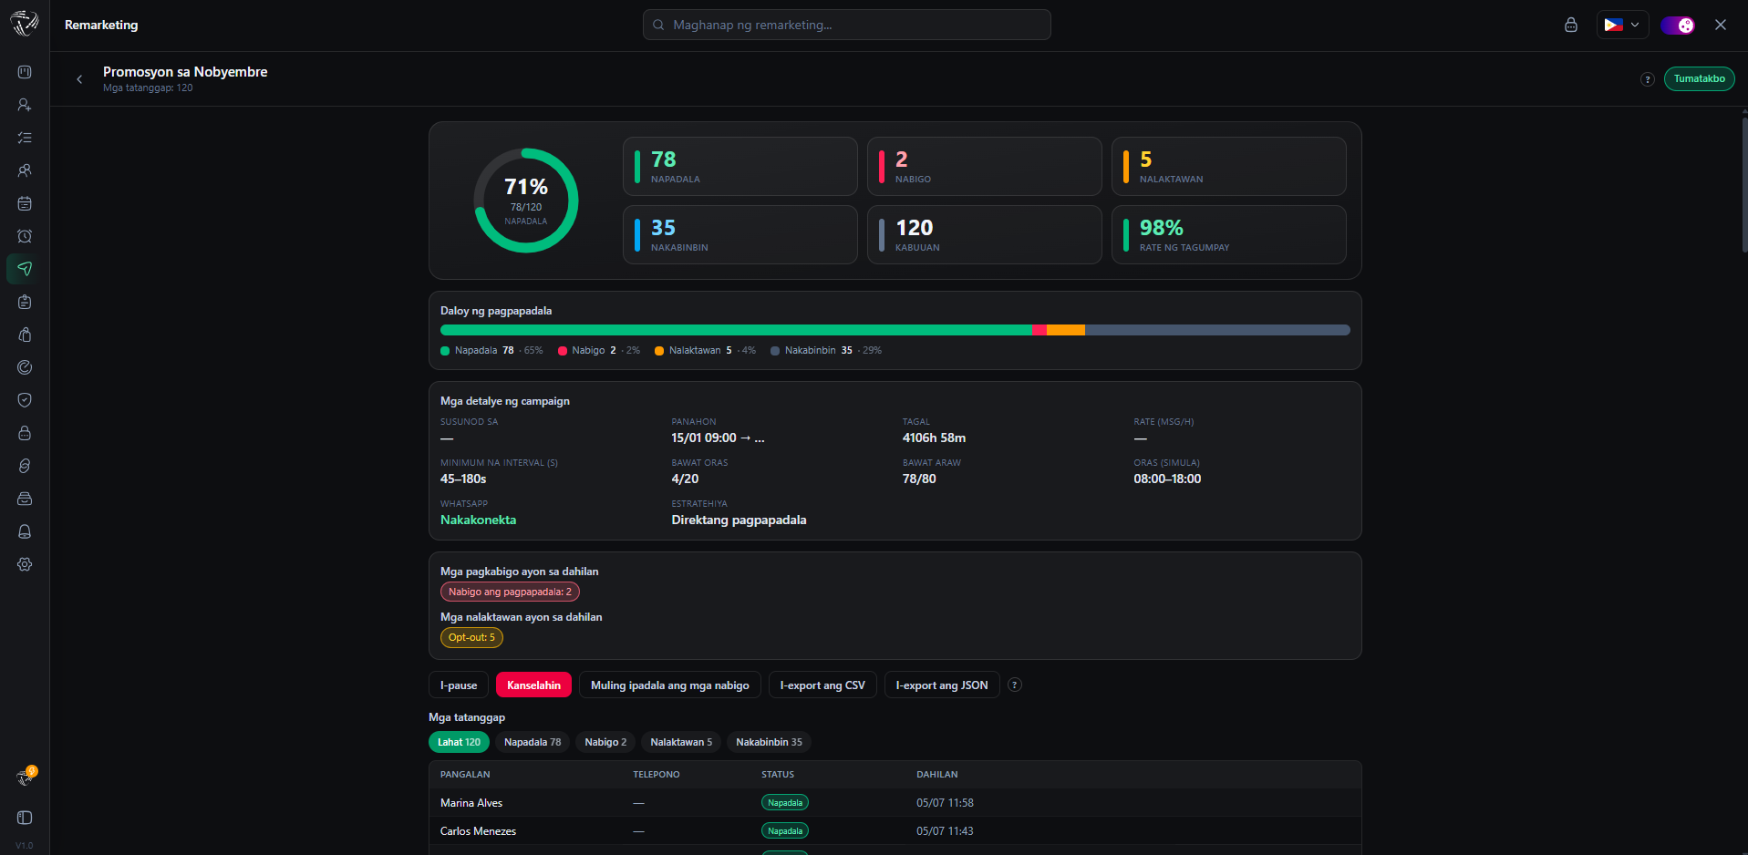Image resolution: width=1748 pixels, height=855 pixels.
Task: Open the alarm clock icon in sidebar
Action: point(25,236)
